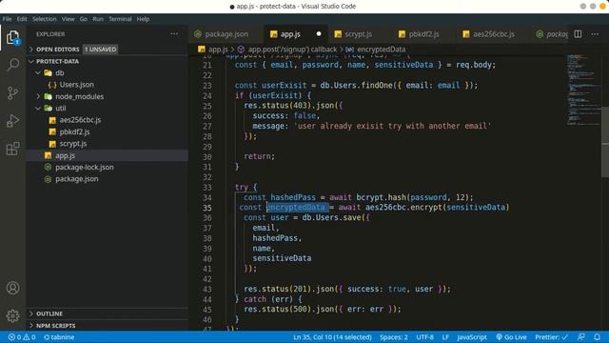Change encoding via UTF-8 indicator
The height and width of the screenshot is (343, 609).
point(425,337)
